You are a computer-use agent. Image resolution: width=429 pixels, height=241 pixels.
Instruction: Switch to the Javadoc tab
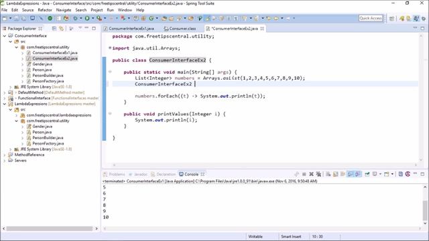(138, 174)
